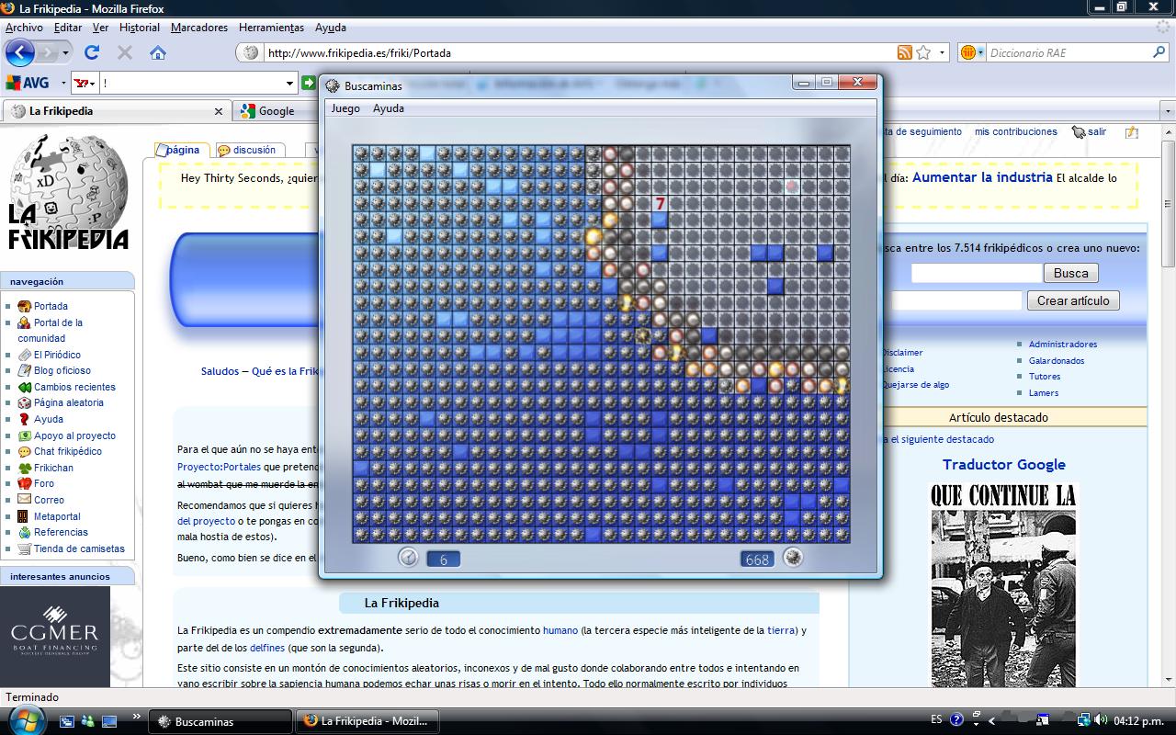Image resolution: width=1176 pixels, height=735 pixels.
Task: Click the search magnifier in Diccionario RAE box
Action: click(x=1159, y=52)
